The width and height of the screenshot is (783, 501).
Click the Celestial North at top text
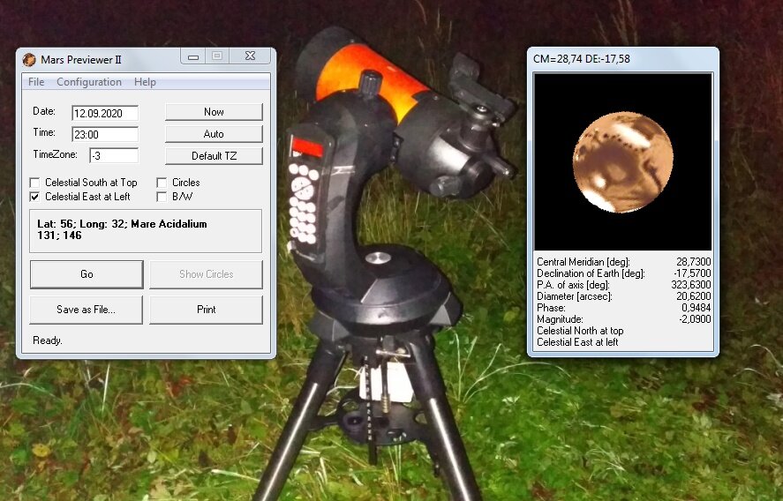coord(580,331)
